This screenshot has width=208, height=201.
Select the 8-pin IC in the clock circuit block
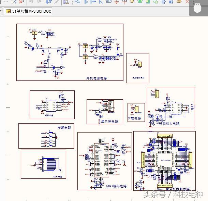click(x=51, y=105)
